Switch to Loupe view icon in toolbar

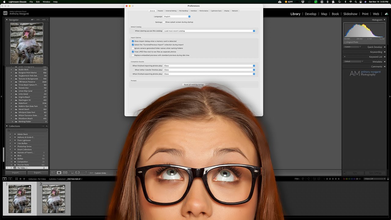(x=59, y=173)
